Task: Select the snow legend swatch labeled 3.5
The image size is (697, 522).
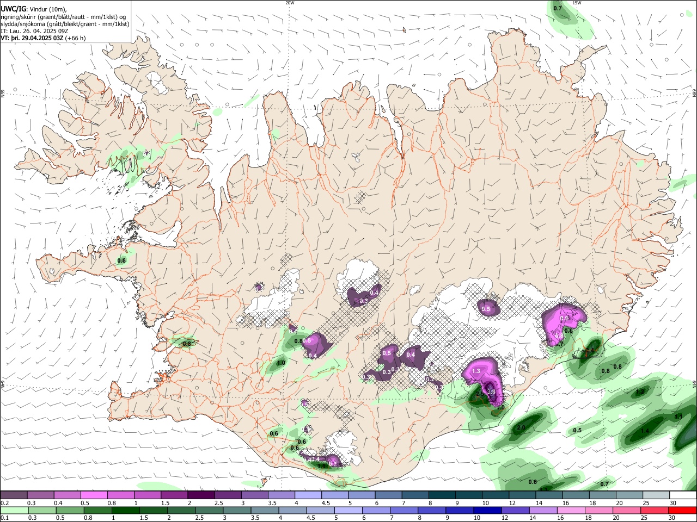Action: tap(281, 495)
